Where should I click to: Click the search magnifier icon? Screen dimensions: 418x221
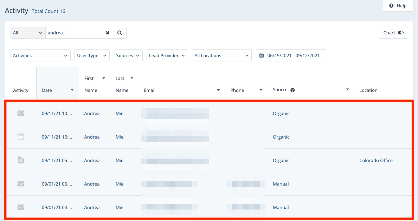[x=120, y=33]
